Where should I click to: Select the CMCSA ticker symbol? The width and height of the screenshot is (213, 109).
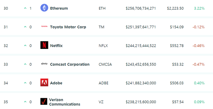(x=105, y=64)
